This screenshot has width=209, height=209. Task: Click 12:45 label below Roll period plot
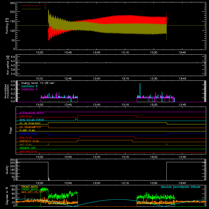click(68, 79)
